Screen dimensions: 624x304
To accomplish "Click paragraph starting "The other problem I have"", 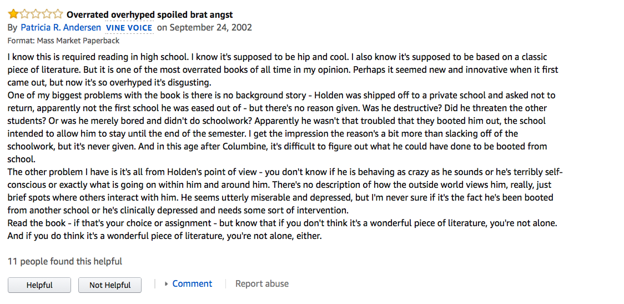I will tap(278, 191).
